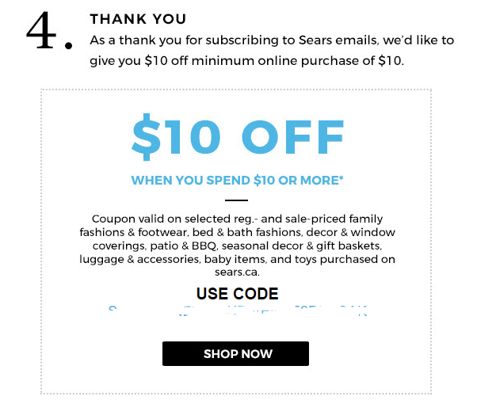
Task: Click the dotted coupon border's top edge
Action: coord(236,90)
